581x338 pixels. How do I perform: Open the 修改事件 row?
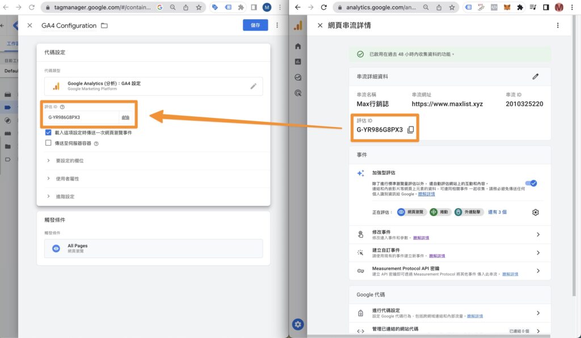[450, 234]
